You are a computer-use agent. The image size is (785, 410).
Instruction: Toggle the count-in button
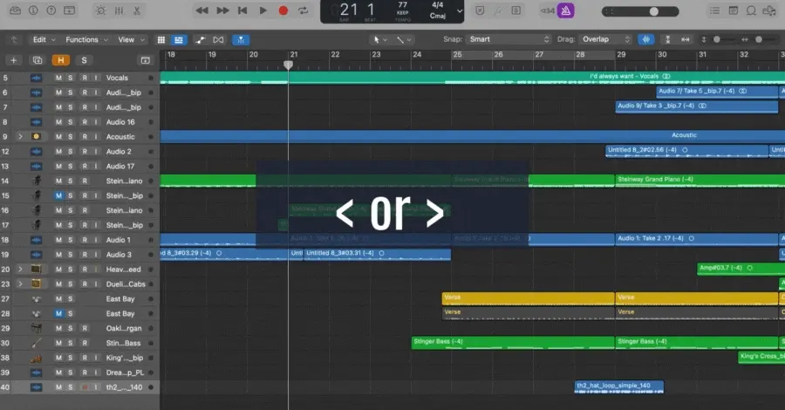(547, 10)
